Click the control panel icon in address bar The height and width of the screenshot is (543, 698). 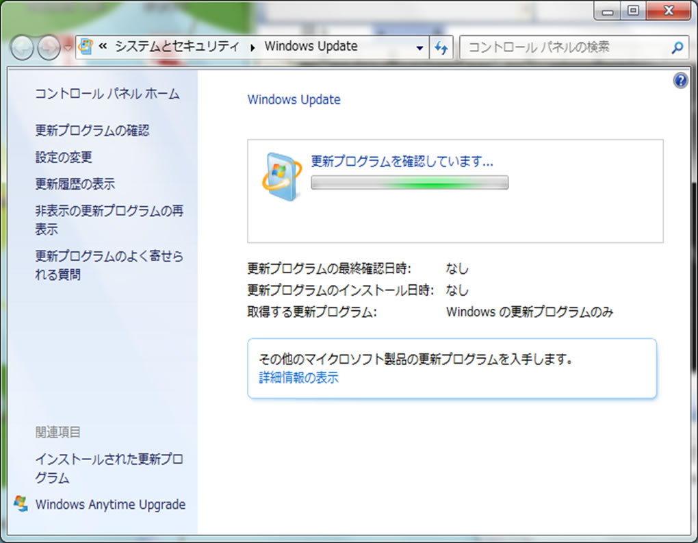[x=86, y=47]
